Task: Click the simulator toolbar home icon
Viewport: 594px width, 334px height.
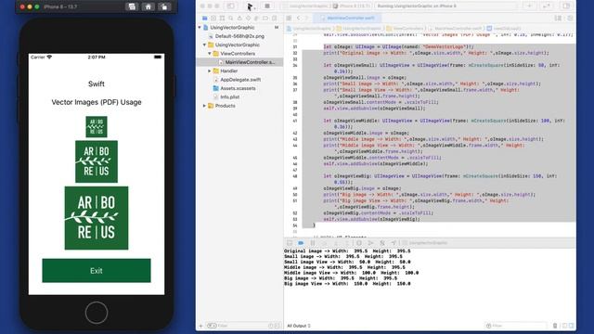Action: click(148, 6)
